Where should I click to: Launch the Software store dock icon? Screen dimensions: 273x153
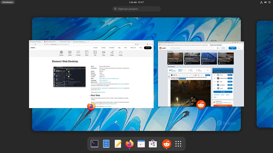[153, 144]
